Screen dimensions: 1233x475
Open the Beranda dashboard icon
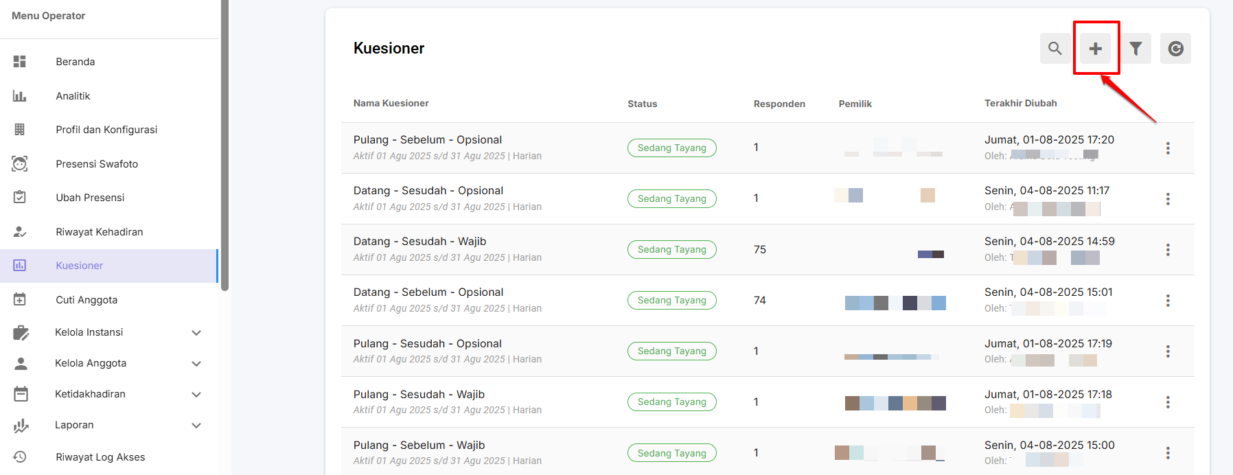tap(20, 62)
